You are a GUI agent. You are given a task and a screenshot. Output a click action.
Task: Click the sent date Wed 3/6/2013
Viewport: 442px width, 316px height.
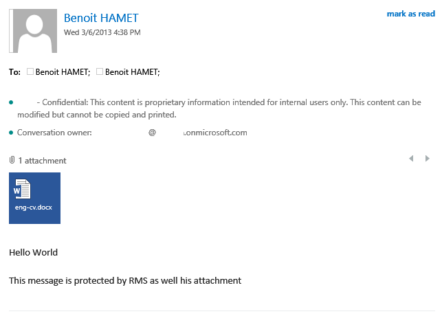click(102, 32)
